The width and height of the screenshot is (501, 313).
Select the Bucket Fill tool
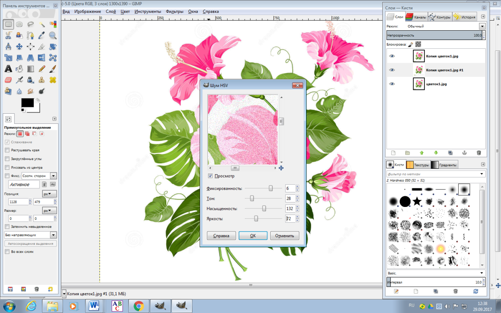19,69
